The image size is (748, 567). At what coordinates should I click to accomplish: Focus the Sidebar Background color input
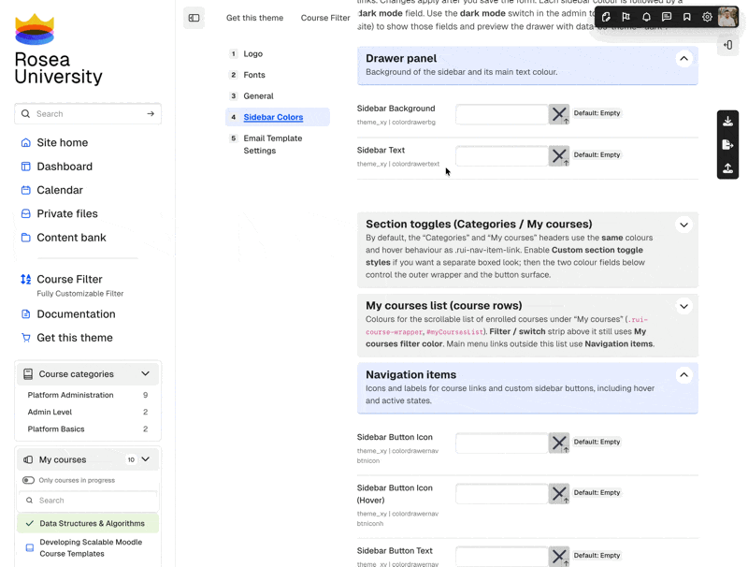502,114
